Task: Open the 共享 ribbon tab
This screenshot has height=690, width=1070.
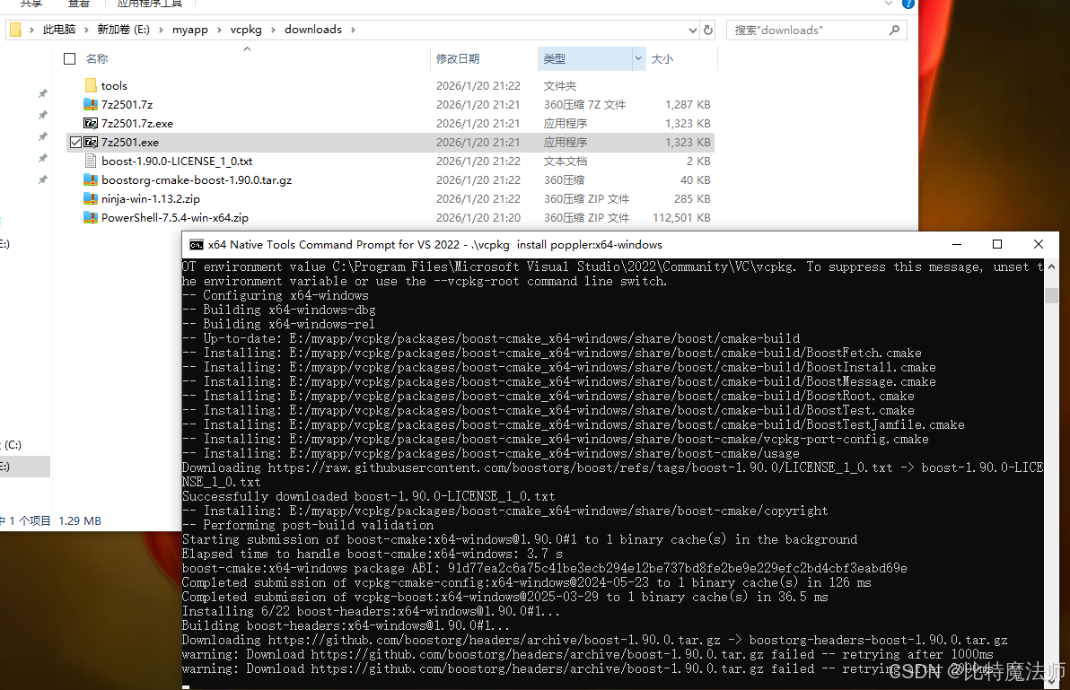Action: point(31,4)
